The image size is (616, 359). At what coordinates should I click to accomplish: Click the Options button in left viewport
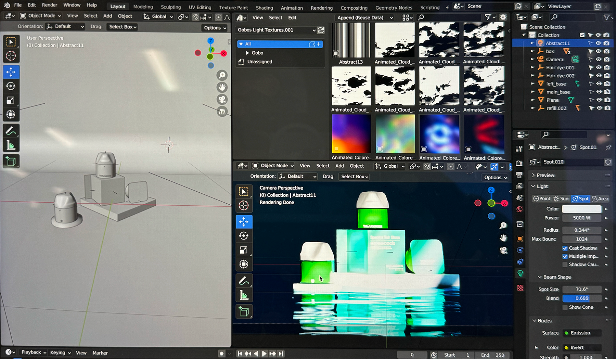point(215,28)
